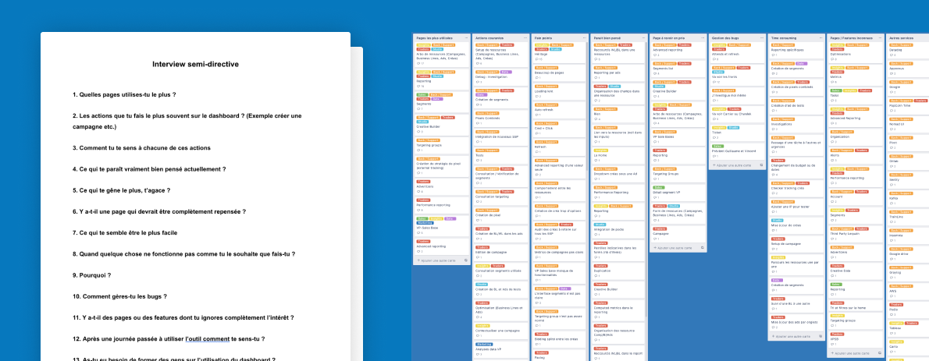
Task: Open the 'Gestion des bugs' list menu
Action: (762, 38)
